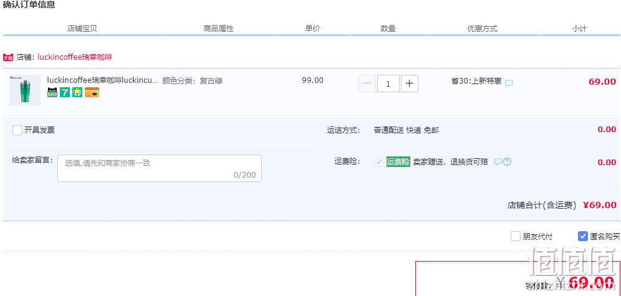Click the 数量 column header
The height and width of the screenshot is (296, 621).
pyautogui.click(x=388, y=29)
